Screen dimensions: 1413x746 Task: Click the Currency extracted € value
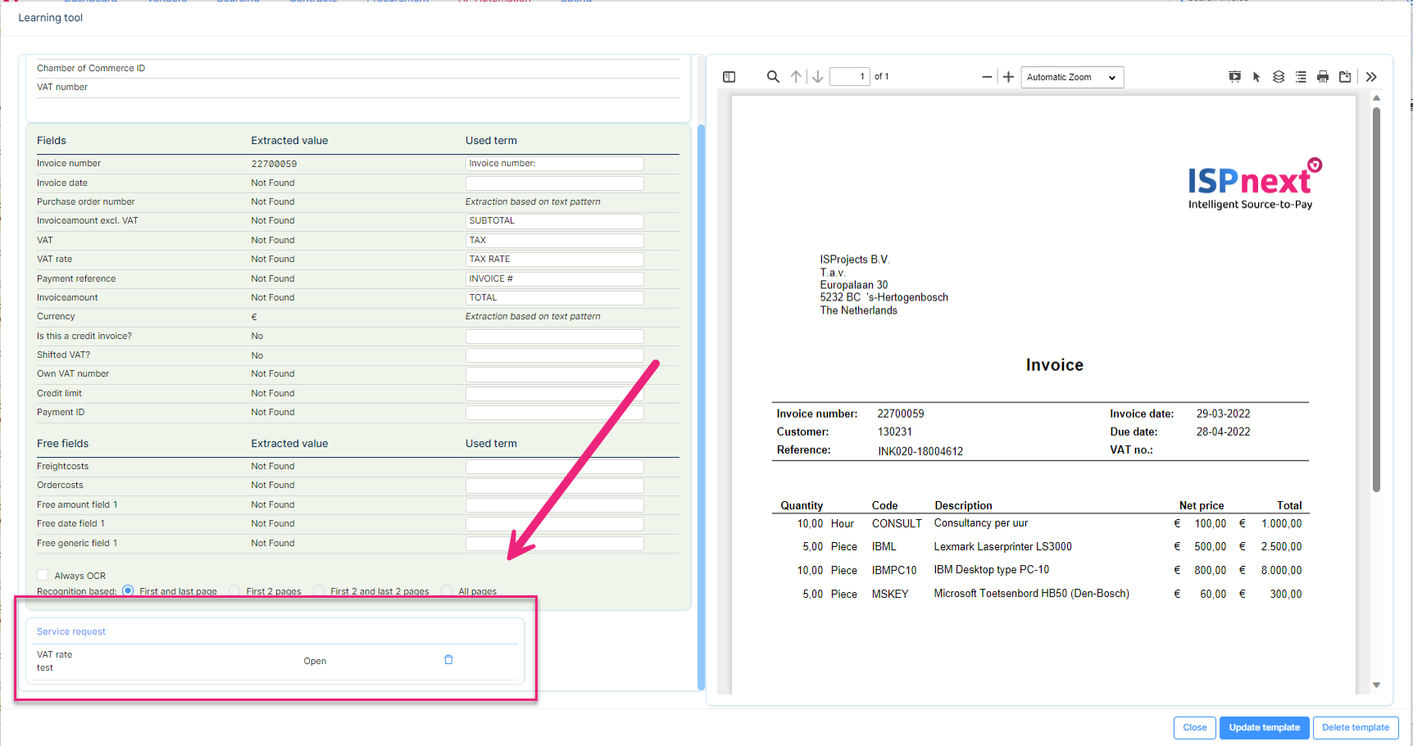tap(254, 317)
